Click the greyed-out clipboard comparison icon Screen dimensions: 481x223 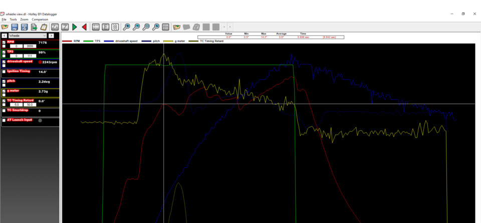pyautogui.click(x=196, y=27)
